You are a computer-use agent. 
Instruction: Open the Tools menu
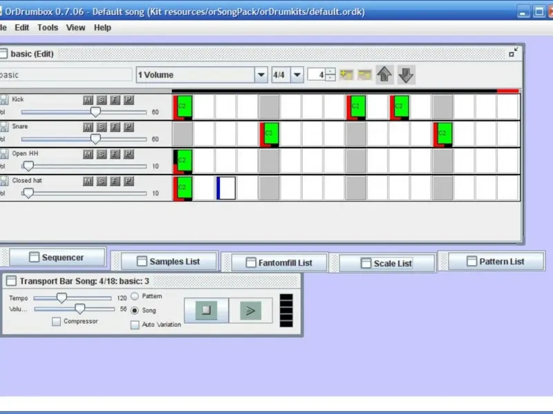click(48, 28)
